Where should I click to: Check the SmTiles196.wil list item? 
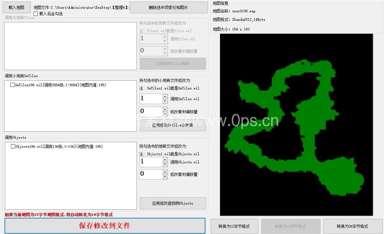click(13, 85)
